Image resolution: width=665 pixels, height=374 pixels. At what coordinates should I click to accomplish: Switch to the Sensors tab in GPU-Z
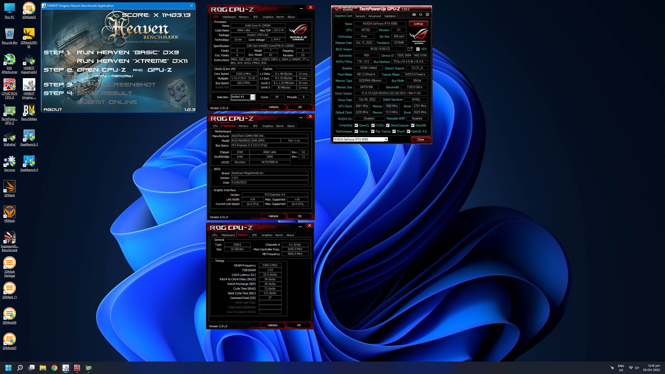[360, 16]
